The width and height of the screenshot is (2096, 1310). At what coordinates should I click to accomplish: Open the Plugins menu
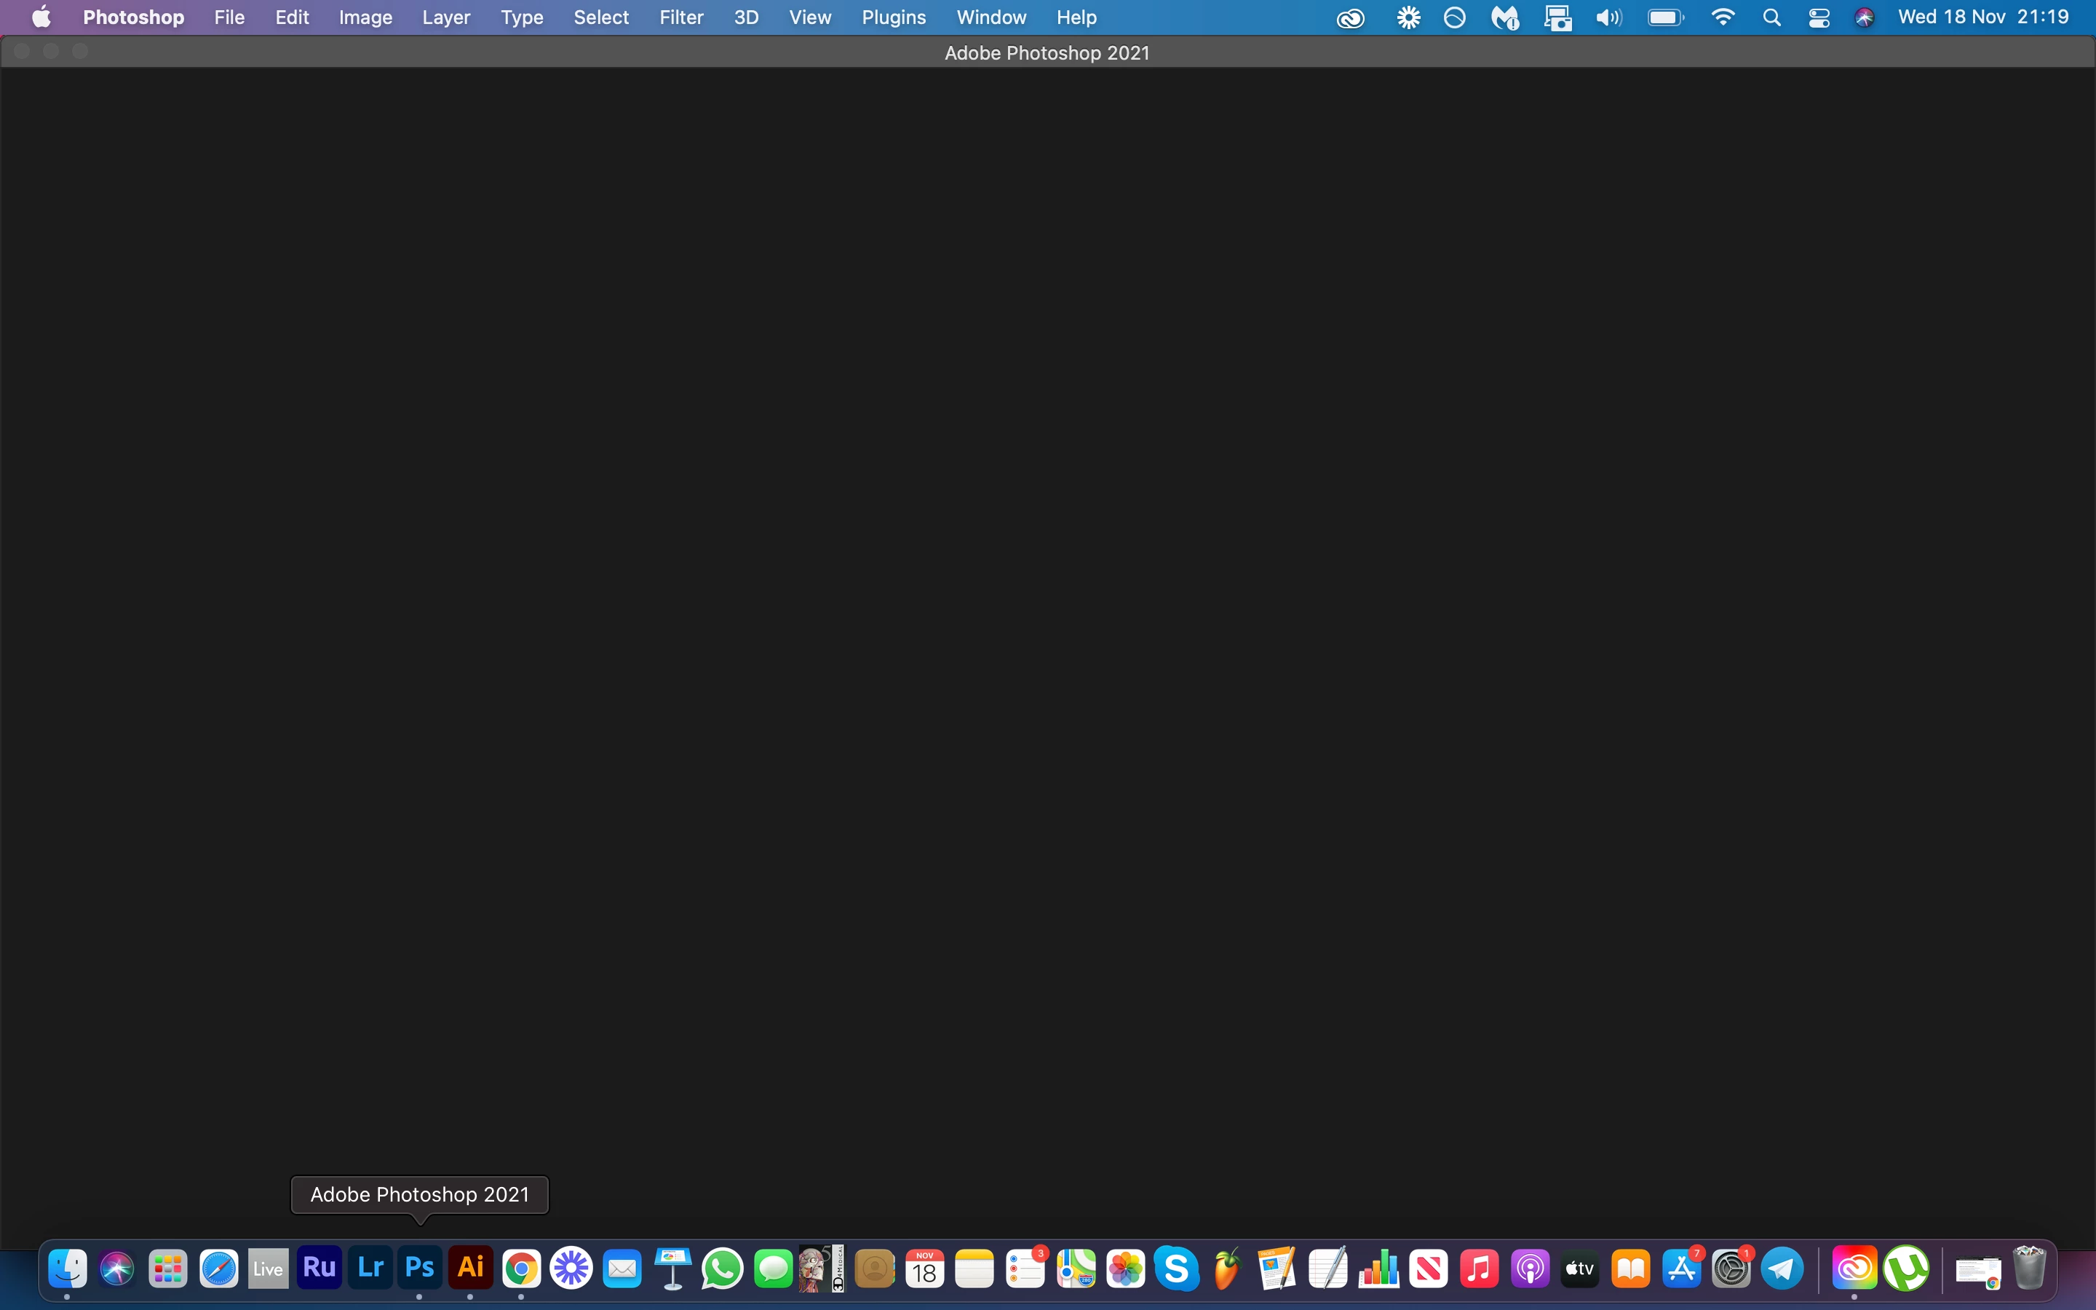pos(893,17)
